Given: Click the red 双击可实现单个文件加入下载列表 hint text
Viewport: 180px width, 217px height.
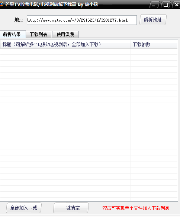Looking at the screenshot, I should pyautogui.click(x=136, y=208).
